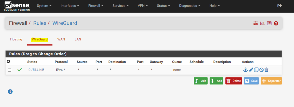Tick the IPv4 rule row checkbox
The width and height of the screenshot is (294, 107).
[9, 70]
